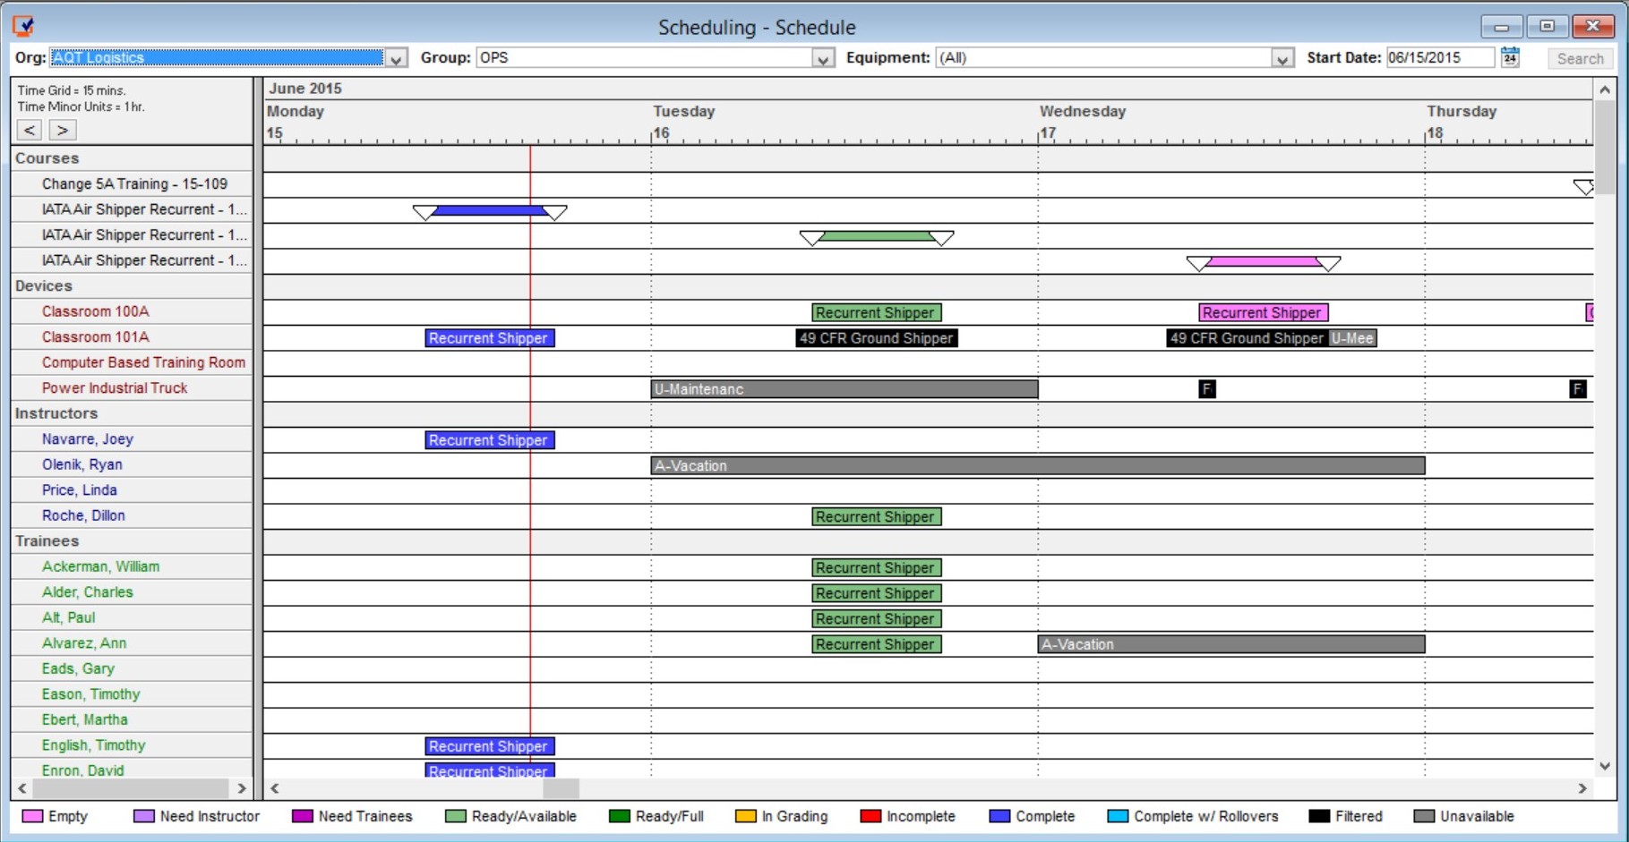Click the Scheduling application icon in the title bar
Viewport: 1629px width, 842px height.
pos(24,24)
